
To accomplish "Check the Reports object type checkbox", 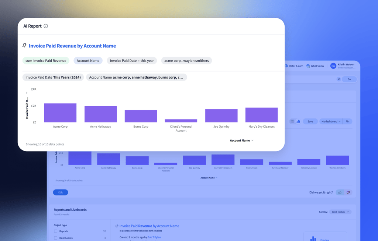I will (x=56, y=231).
